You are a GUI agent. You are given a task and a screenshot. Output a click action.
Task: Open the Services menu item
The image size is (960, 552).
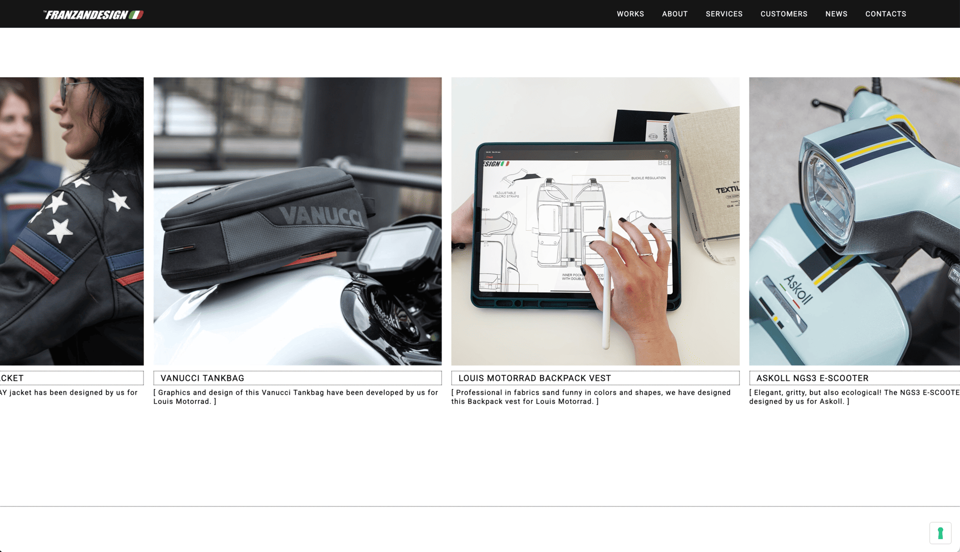[724, 14]
